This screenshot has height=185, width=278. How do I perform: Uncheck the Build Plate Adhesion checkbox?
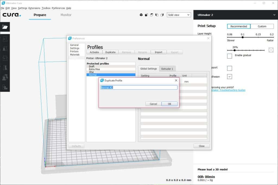coord(230,77)
